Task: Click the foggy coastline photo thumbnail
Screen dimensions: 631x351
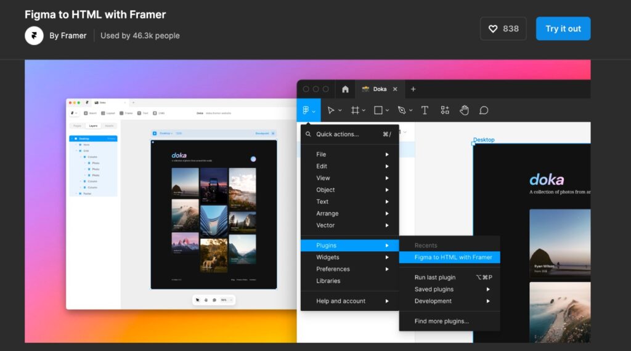Action: pyautogui.click(x=560, y=312)
